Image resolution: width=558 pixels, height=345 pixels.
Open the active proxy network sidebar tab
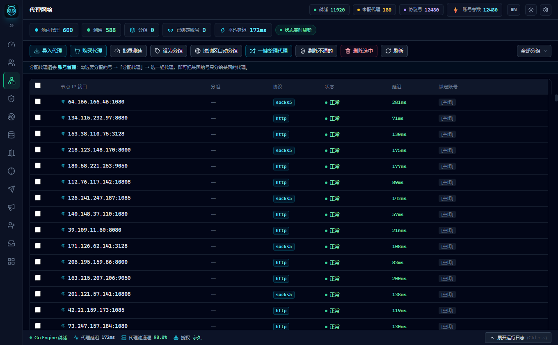click(x=11, y=80)
